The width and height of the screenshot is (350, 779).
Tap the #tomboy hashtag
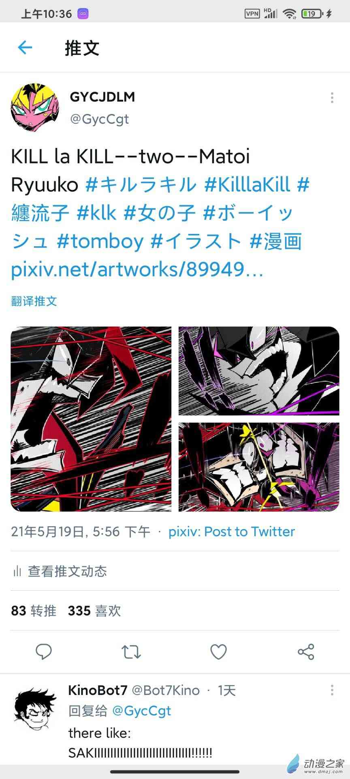pyautogui.click(x=100, y=241)
